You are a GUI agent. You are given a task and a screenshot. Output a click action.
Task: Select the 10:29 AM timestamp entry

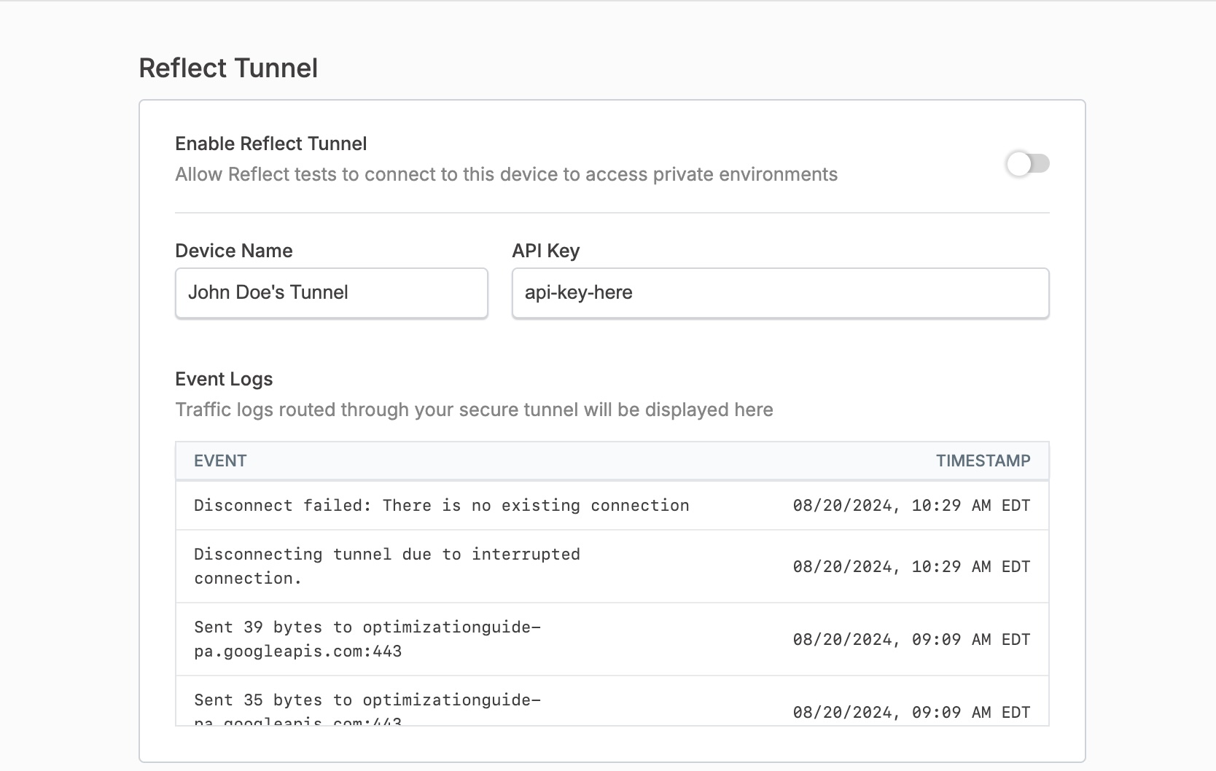911,505
